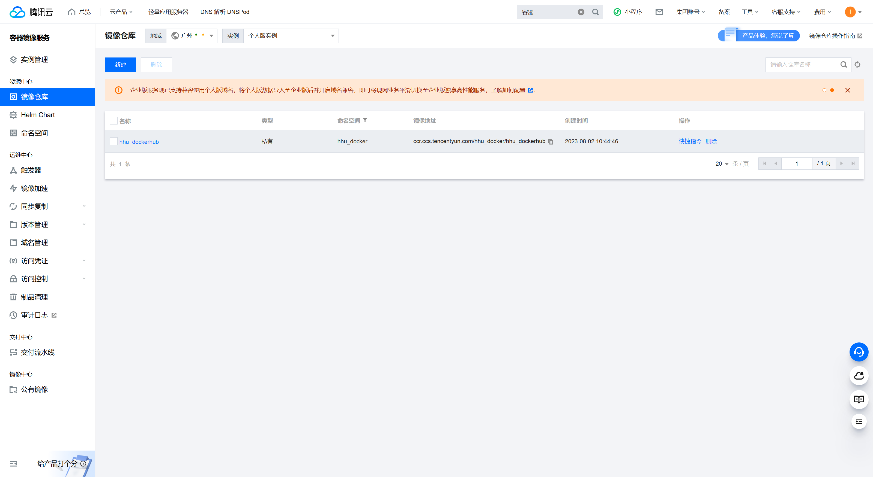Go to first page of table
The width and height of the screenshot is (873, 477).
[x=764, y=163]
